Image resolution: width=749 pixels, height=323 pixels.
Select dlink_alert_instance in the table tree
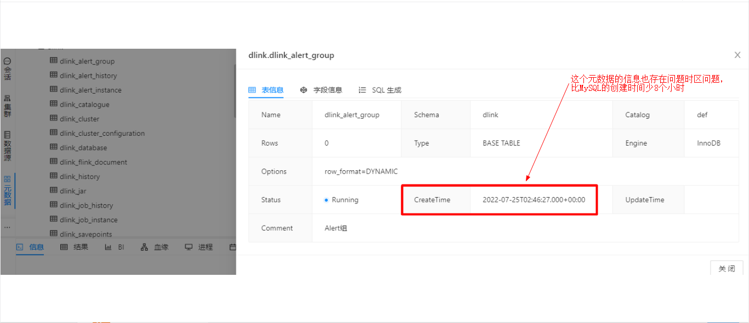click(x=90, y=90)
